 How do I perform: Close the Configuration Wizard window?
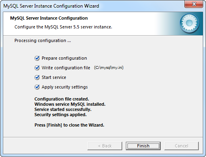(x=194, y=4)
